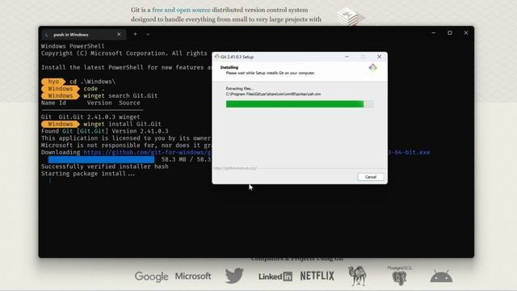Click the 'Found Git [Git.Git] Version 2.41.0.3' line
Viewport: 517px width, 291px height.
pyautogui.click(x=105, y=131)
